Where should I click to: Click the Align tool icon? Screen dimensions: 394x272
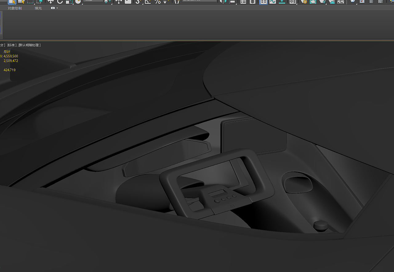tap(232, 1)
